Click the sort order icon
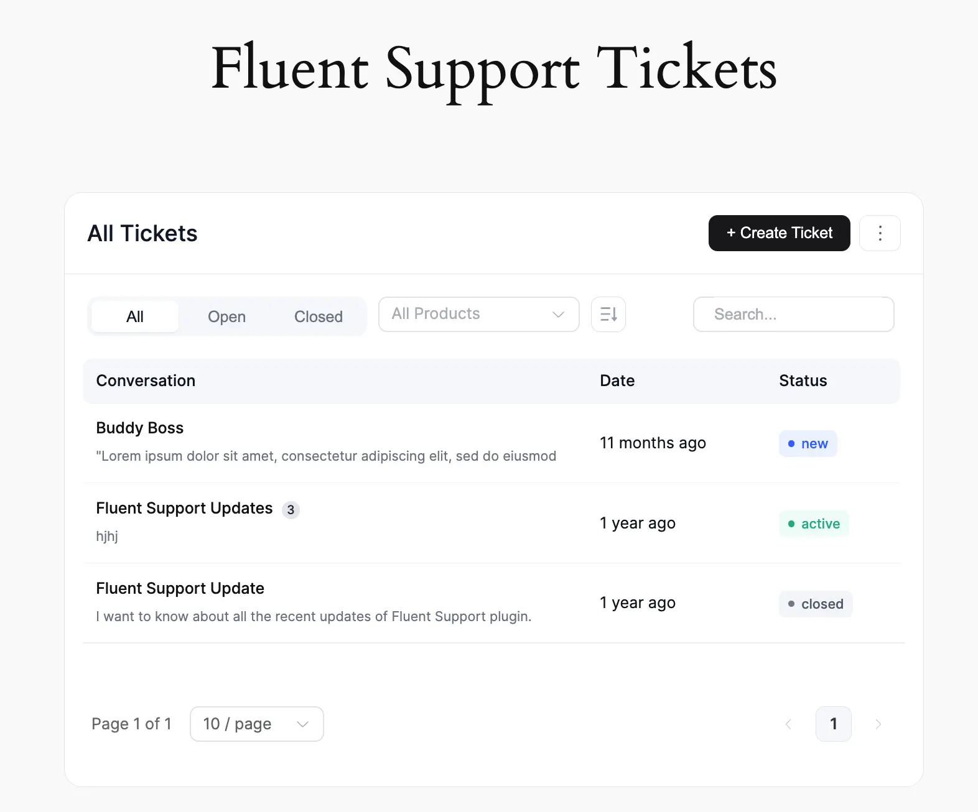Viewport: 978px width, 812px height. (608, 314)
